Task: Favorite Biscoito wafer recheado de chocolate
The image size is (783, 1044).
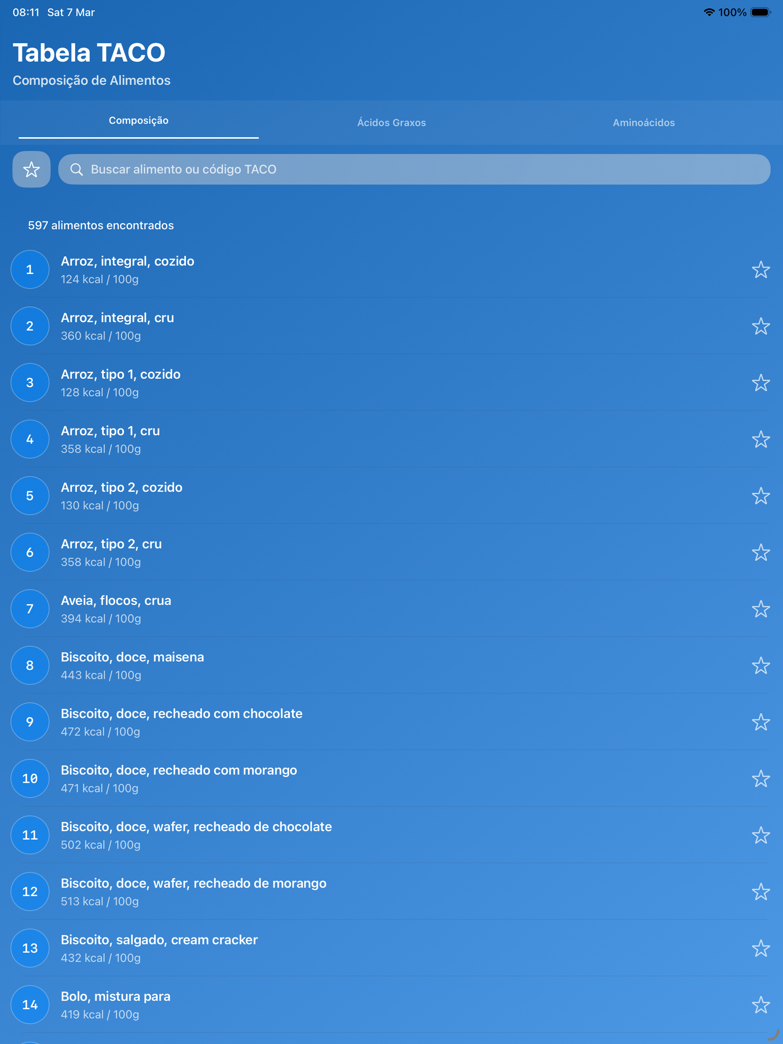Action: pos(761,835)
